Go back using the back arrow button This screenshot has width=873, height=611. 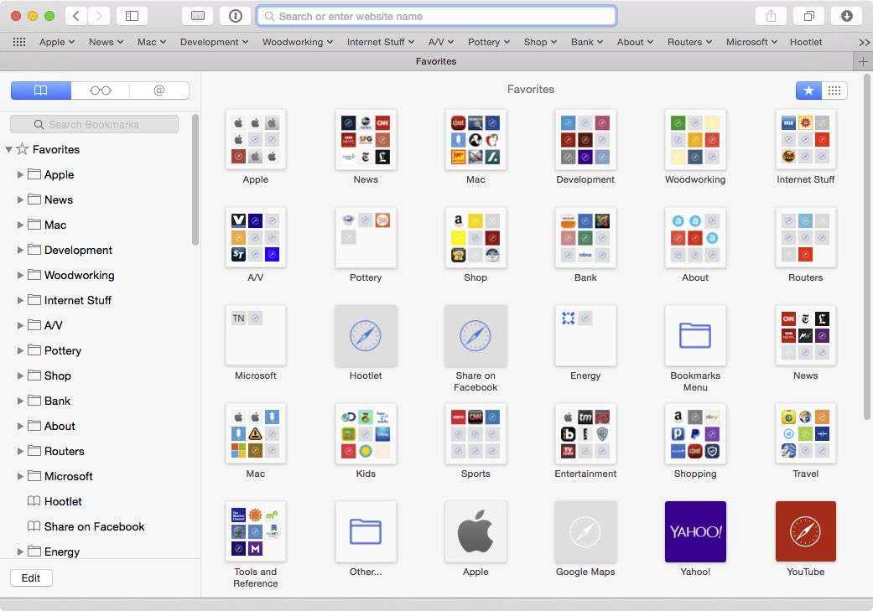tap(76, 16)
